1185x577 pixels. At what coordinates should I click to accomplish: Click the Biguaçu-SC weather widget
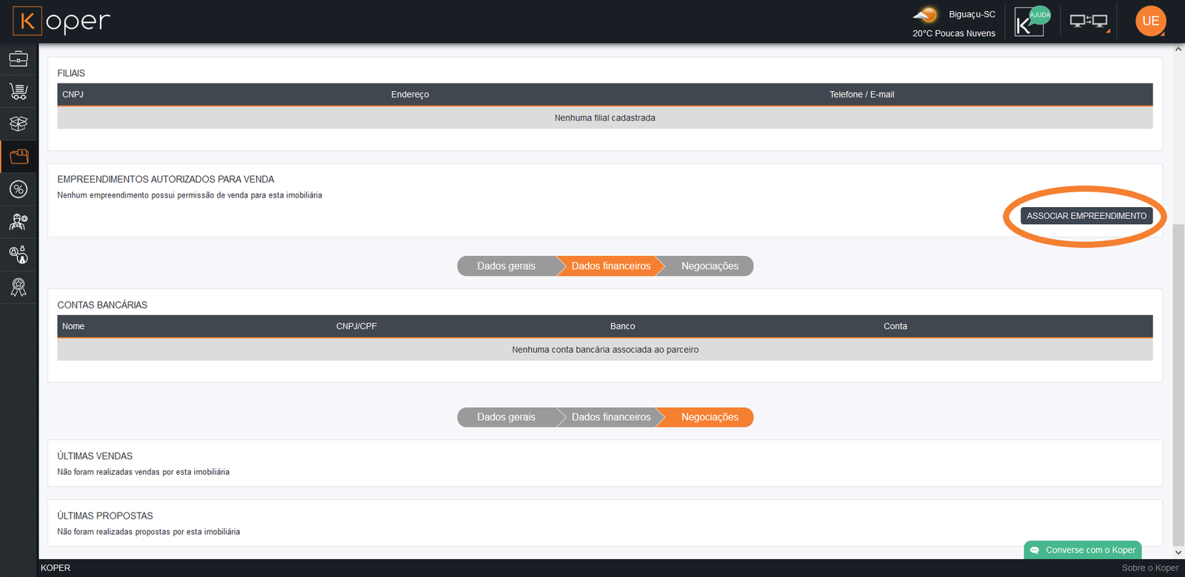pos(954,23)
